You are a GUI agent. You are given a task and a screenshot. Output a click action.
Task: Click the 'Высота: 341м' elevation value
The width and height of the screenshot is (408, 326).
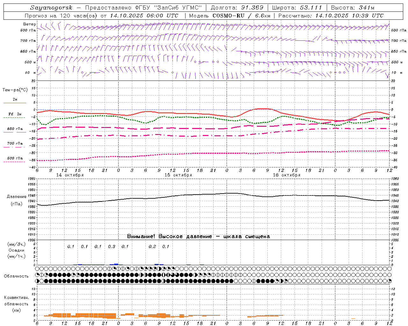(x=353, y=8)
